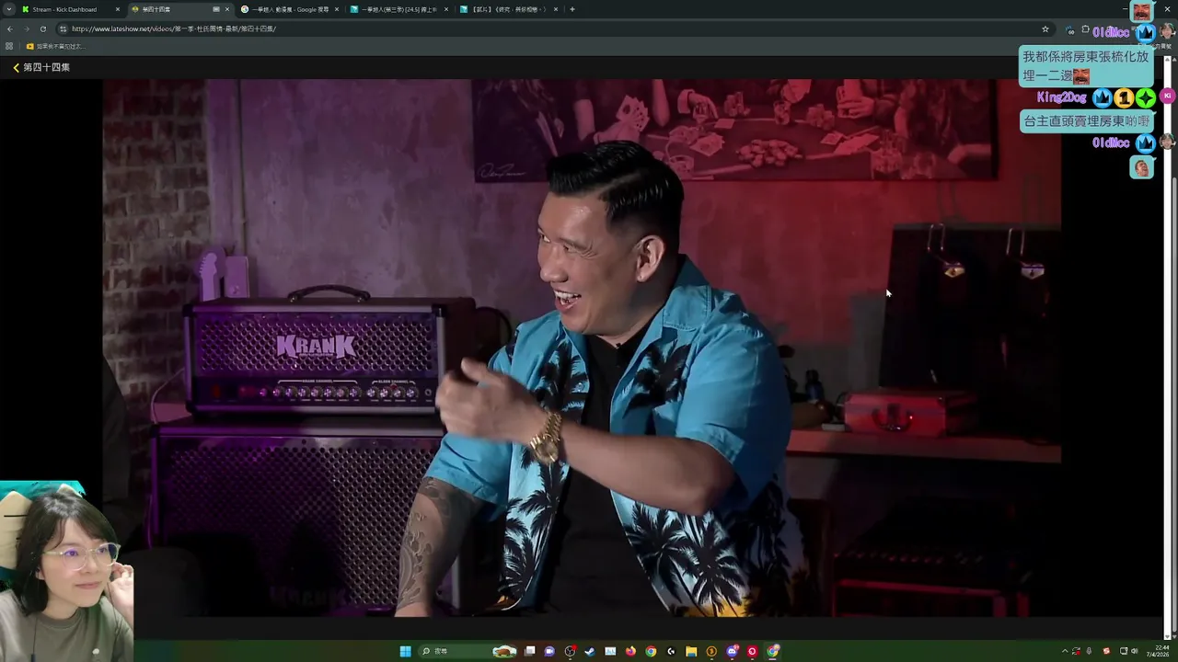Open the purple video chat taskbar app
The height and width of the screenshot is (662, 1178).
549,651
